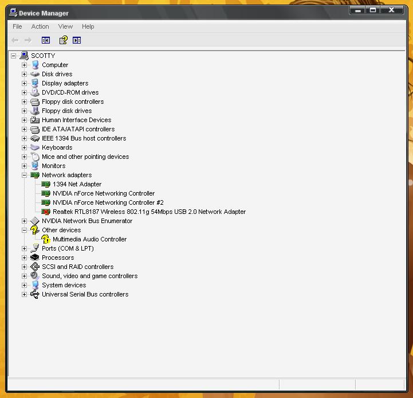The height and width of the screenshot is (398, 413).
Task: Click the NVIDIA Network Bus Enumerator icon
Action: [x=35, y=221]
